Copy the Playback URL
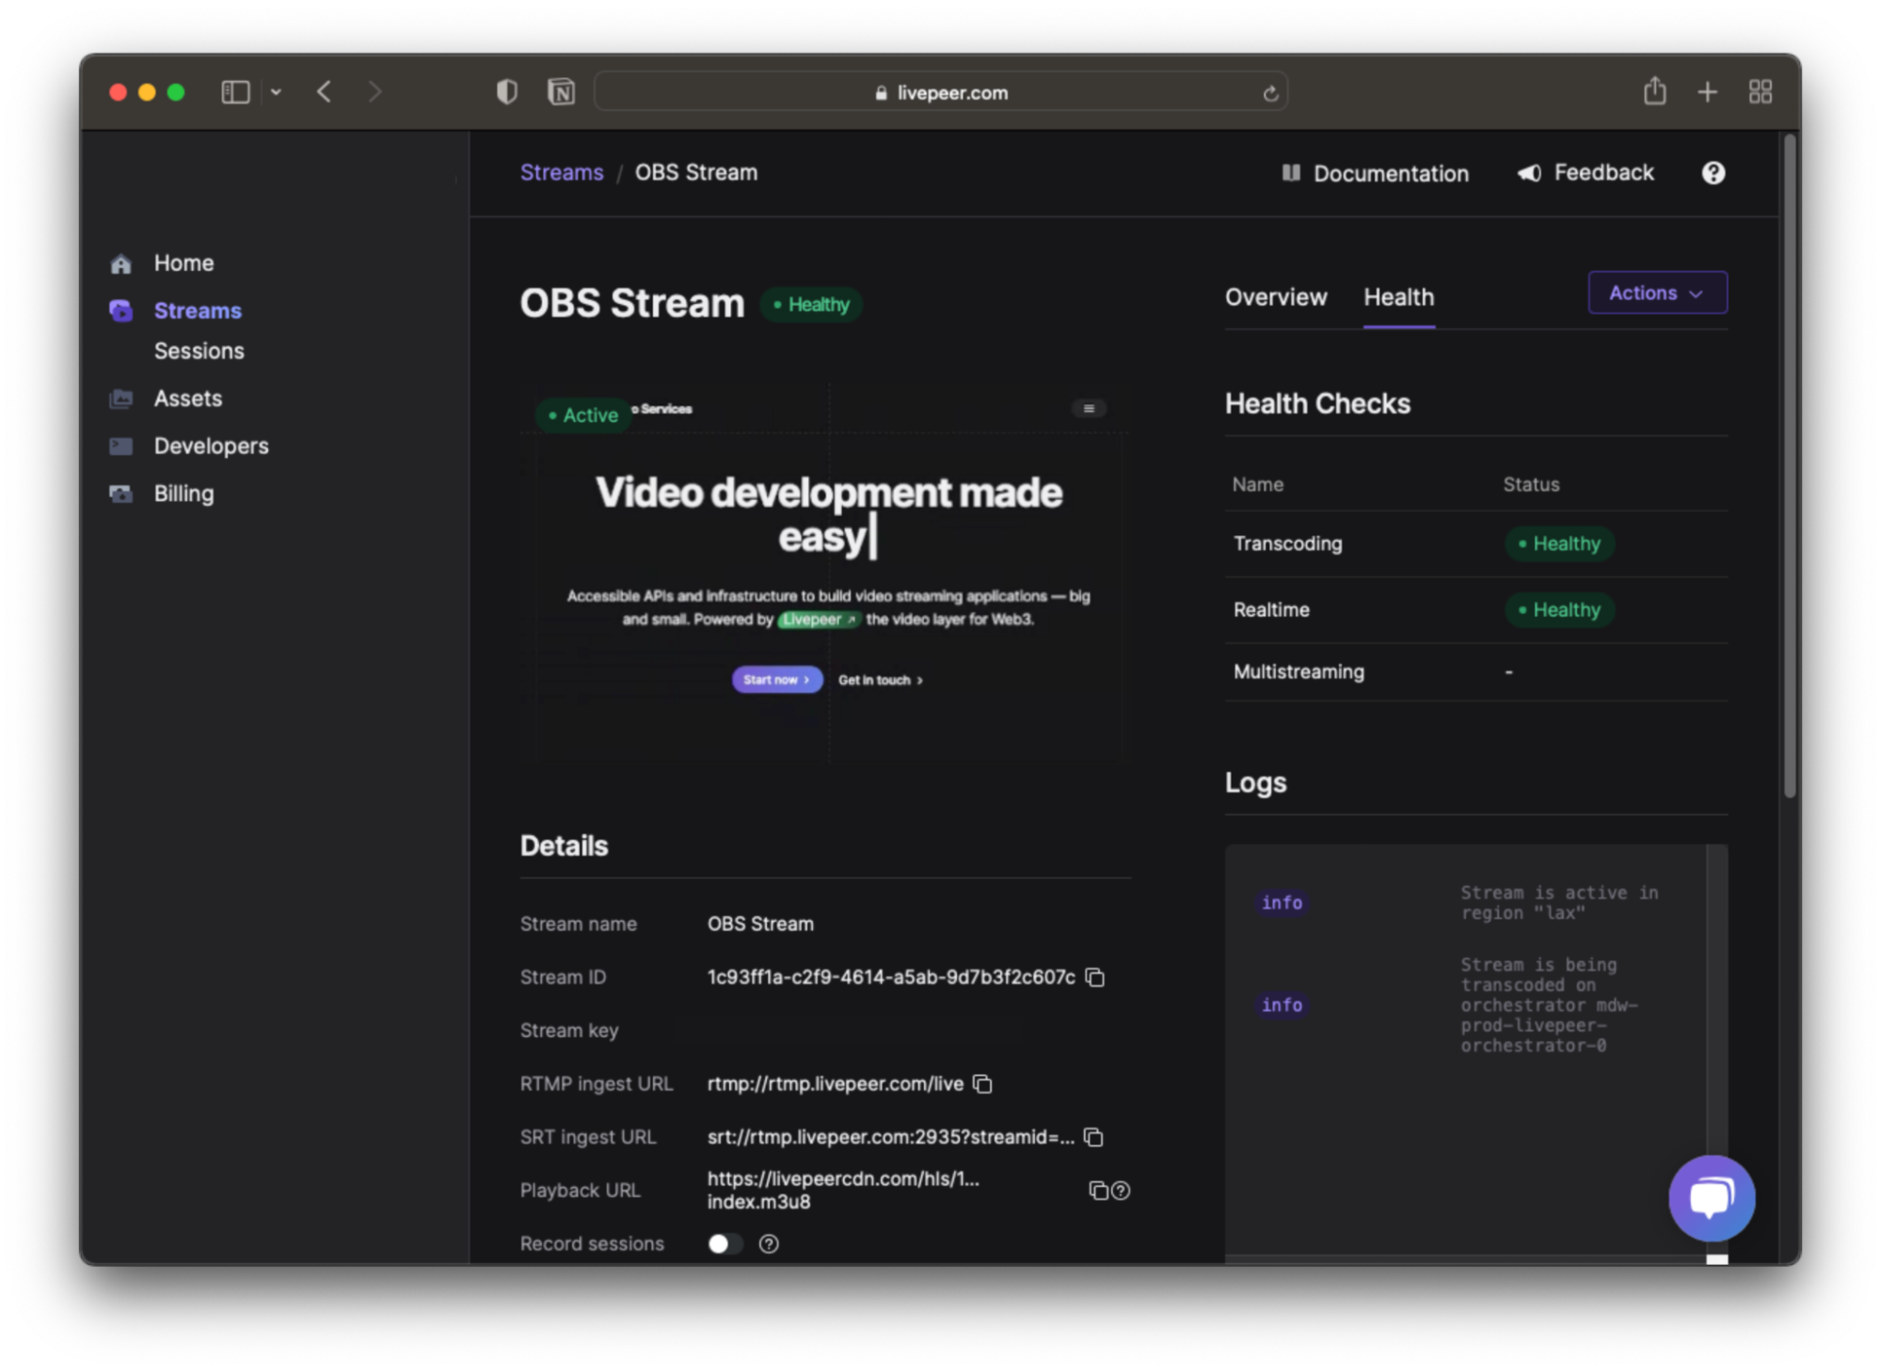This screenshot has width=1881, height=1372. click(1097, 1191)
